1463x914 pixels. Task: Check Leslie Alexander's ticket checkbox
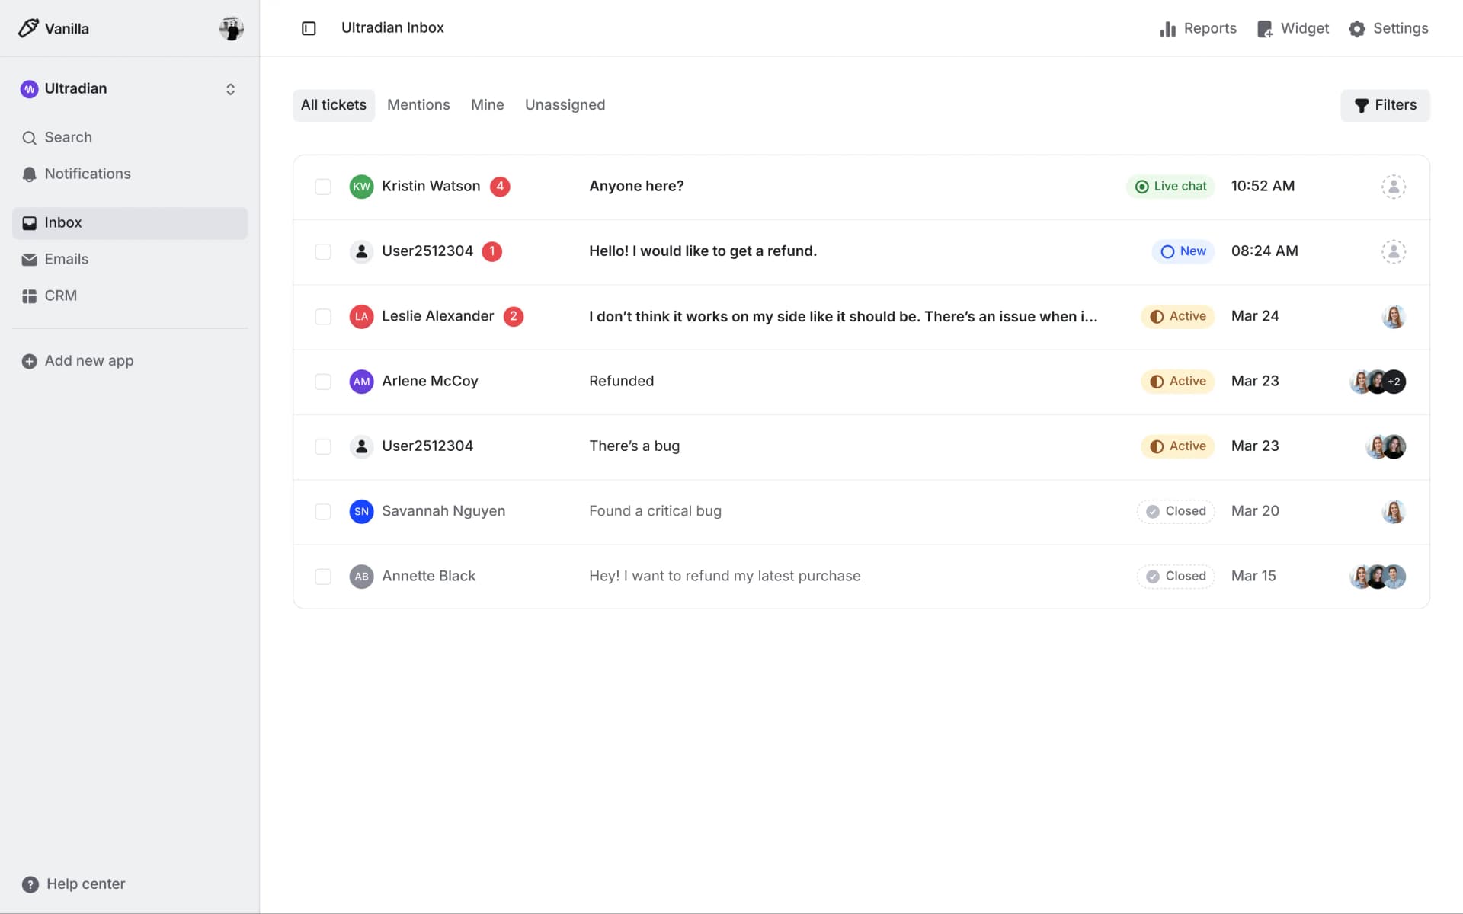coord(323,317)
